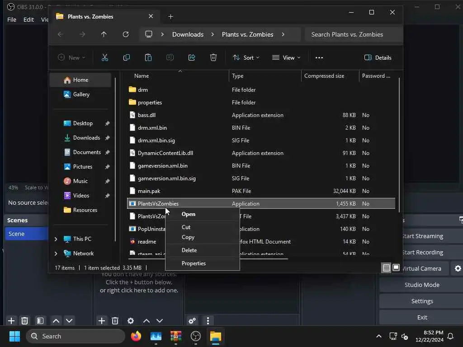Click the Search Plants vs. Zombies field
Screen dimensions: 463x347
pos(354,34)
